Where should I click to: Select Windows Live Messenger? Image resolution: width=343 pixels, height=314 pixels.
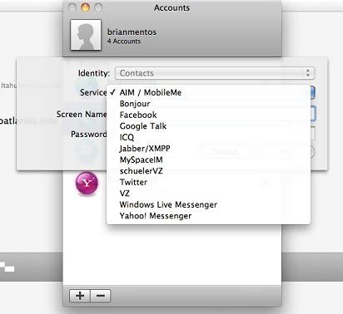[x=208, y=204]
